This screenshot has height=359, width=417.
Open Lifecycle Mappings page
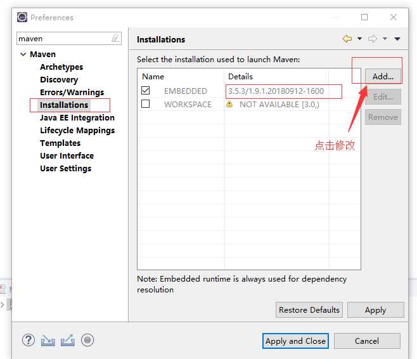(77, 131)
